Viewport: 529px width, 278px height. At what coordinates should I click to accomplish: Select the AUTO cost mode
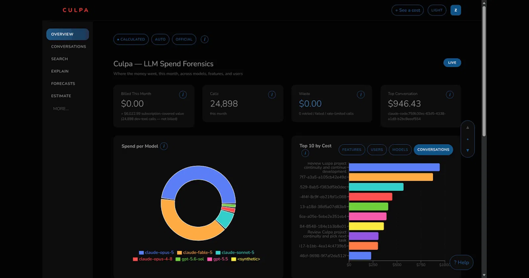[160, 39]
